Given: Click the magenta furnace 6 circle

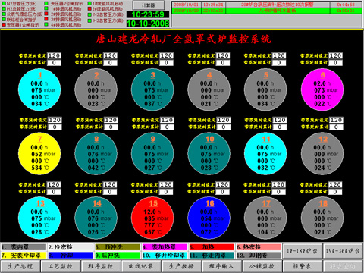Looking at the screenshot, I should coord(322,89).
